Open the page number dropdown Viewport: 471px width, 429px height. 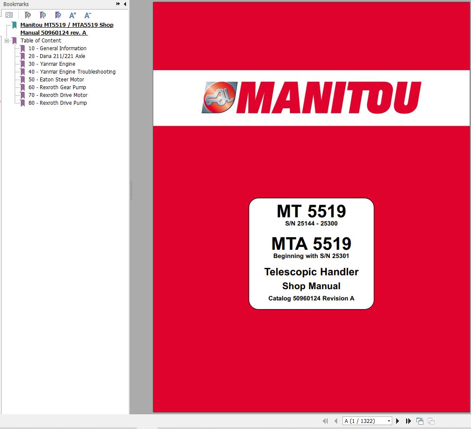click(x=389, y=420)
